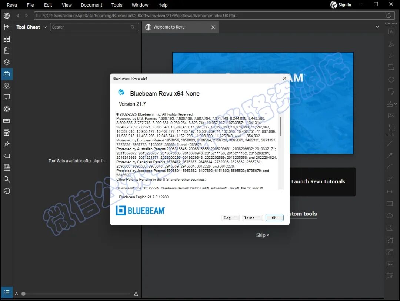Select the Snapshot tool
This screenshot has width=400, height=301.
pos(391,127)
